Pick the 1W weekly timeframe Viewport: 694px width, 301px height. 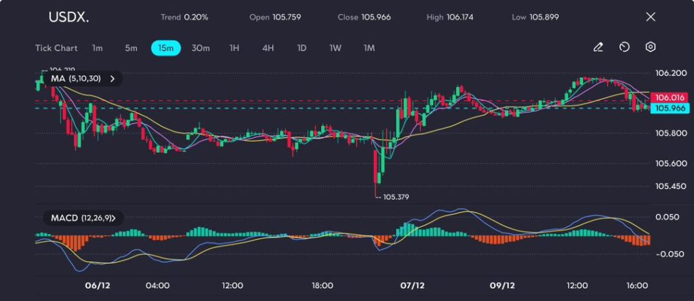click(x=335, y=48)
